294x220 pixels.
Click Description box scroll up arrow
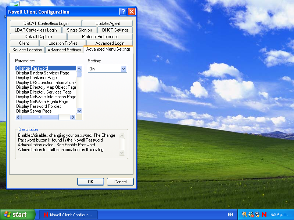[x=122, y=136]
